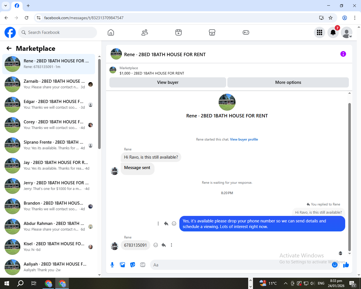This screenshot has height=289, width=361.
Task: Open the Chrome three-dot menu
Action: [x=355, y=18]
